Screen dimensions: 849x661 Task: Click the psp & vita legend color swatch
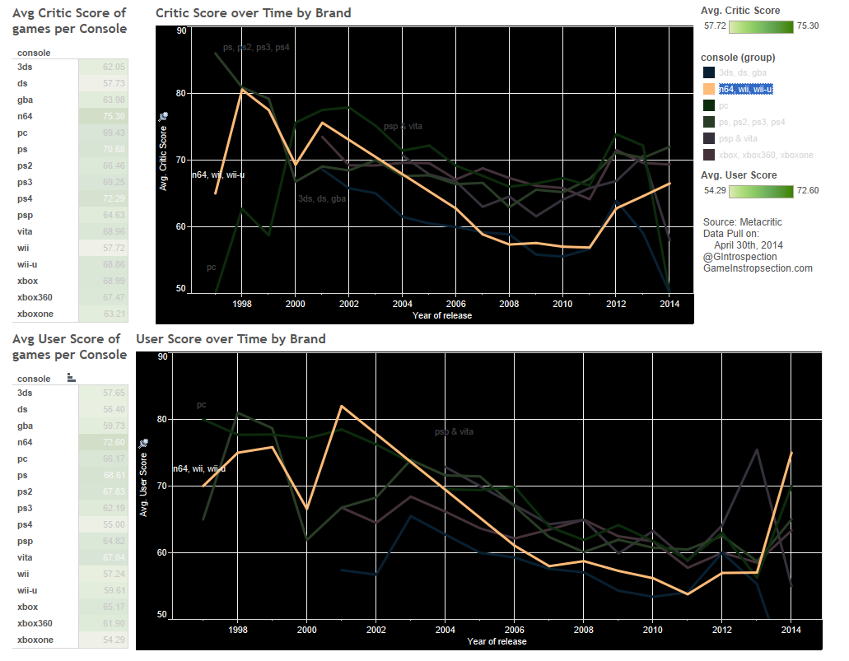point(708,138)
